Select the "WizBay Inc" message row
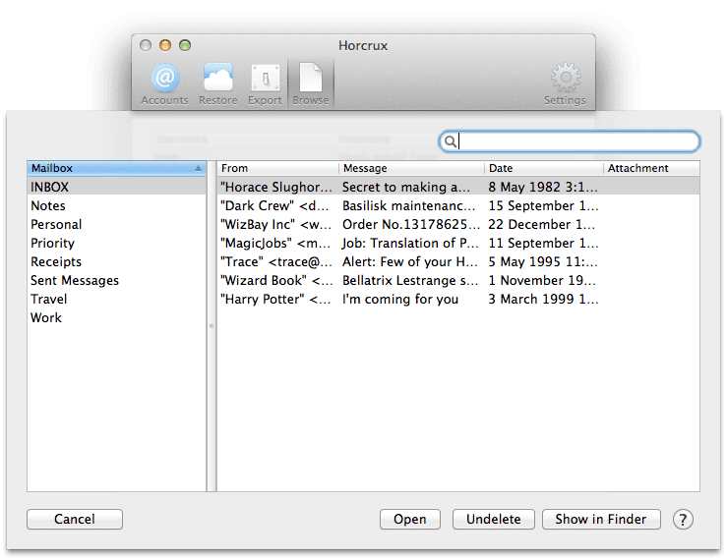The image size is (727, 560). tap(458, 224)
